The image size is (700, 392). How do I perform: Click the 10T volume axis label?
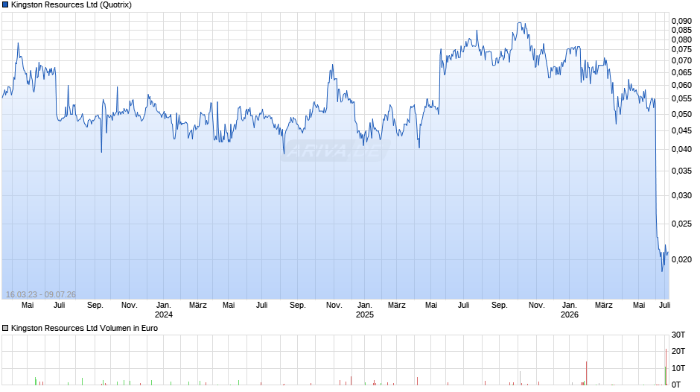(678, 368)
